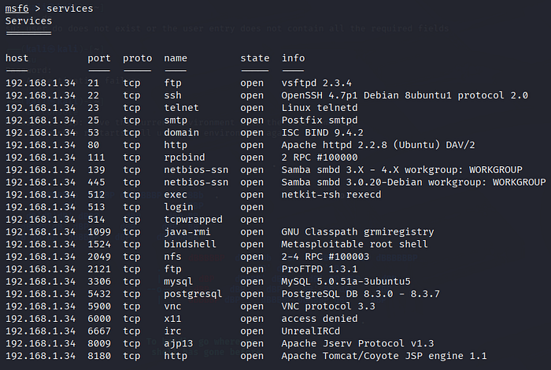Click port number 6667
The width and height of the screenshot is (551, 370).
tap(99, 331)
